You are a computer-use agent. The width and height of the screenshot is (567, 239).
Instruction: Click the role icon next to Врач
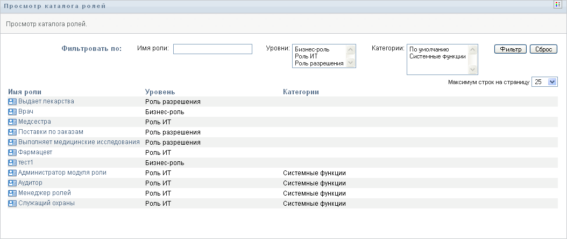tap(12, 111)
